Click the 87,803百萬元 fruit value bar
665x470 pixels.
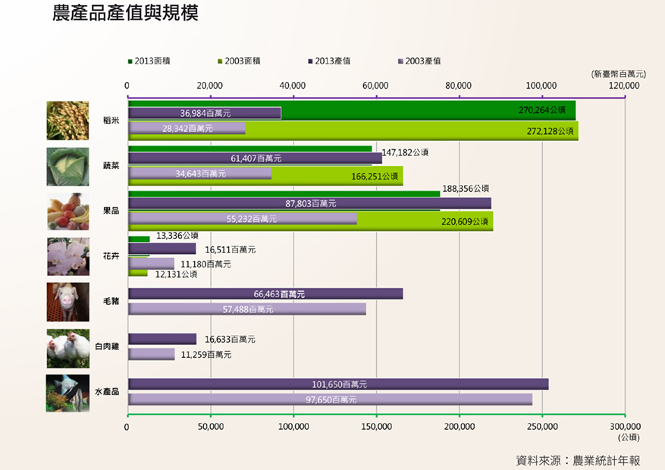(x=310, y=203)
